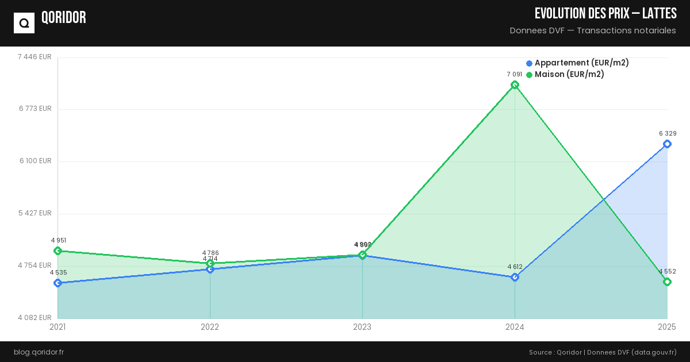Click the 2024 x-axis year label
Viewport: 690px width, 362px height.
pos(515,327)
